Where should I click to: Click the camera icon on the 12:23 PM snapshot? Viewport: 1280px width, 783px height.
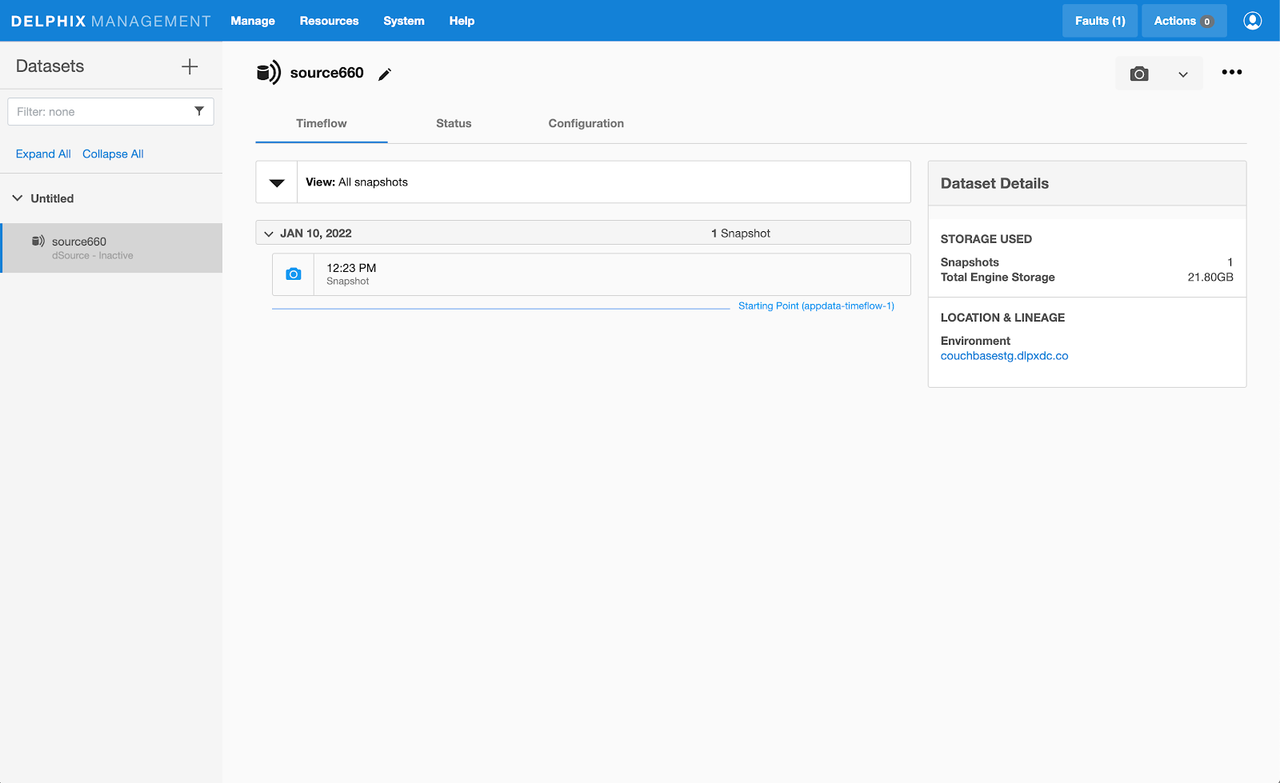point(293,274)
